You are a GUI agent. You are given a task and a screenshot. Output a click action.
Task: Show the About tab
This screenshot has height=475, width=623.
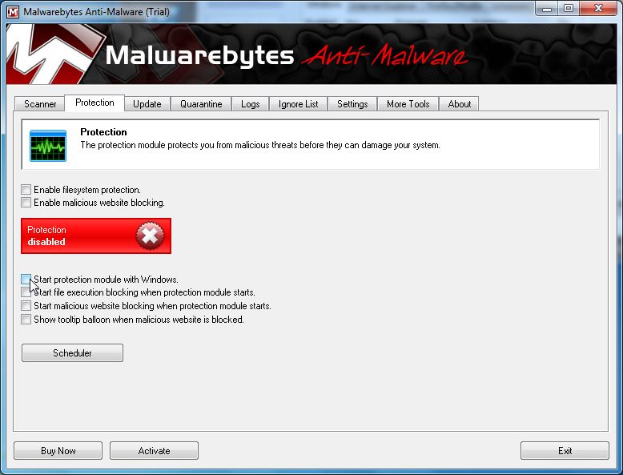click(x=460, y=104)
